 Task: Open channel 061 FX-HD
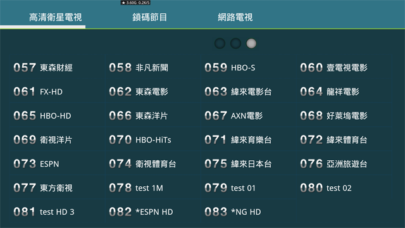click(x=58, y=91)
